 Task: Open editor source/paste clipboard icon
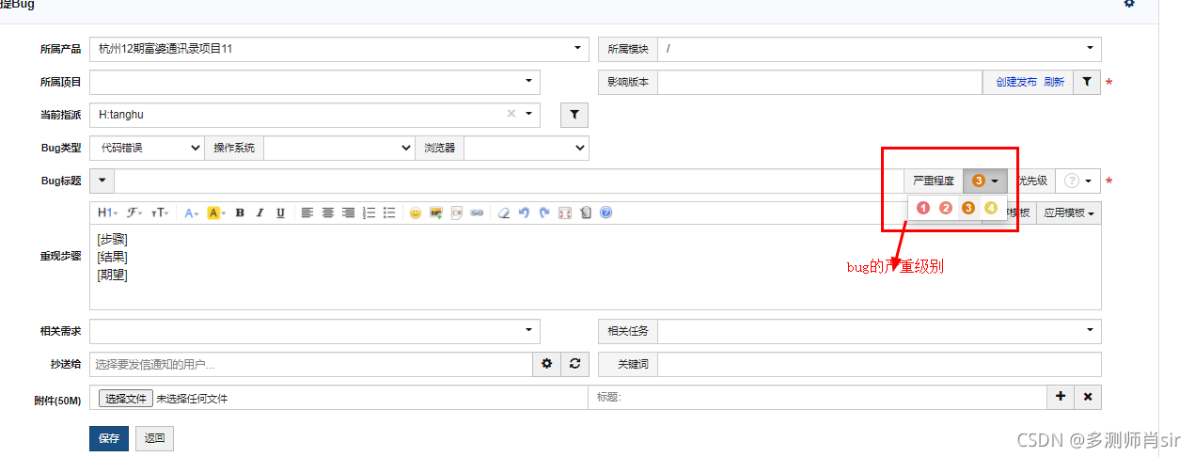586,213
